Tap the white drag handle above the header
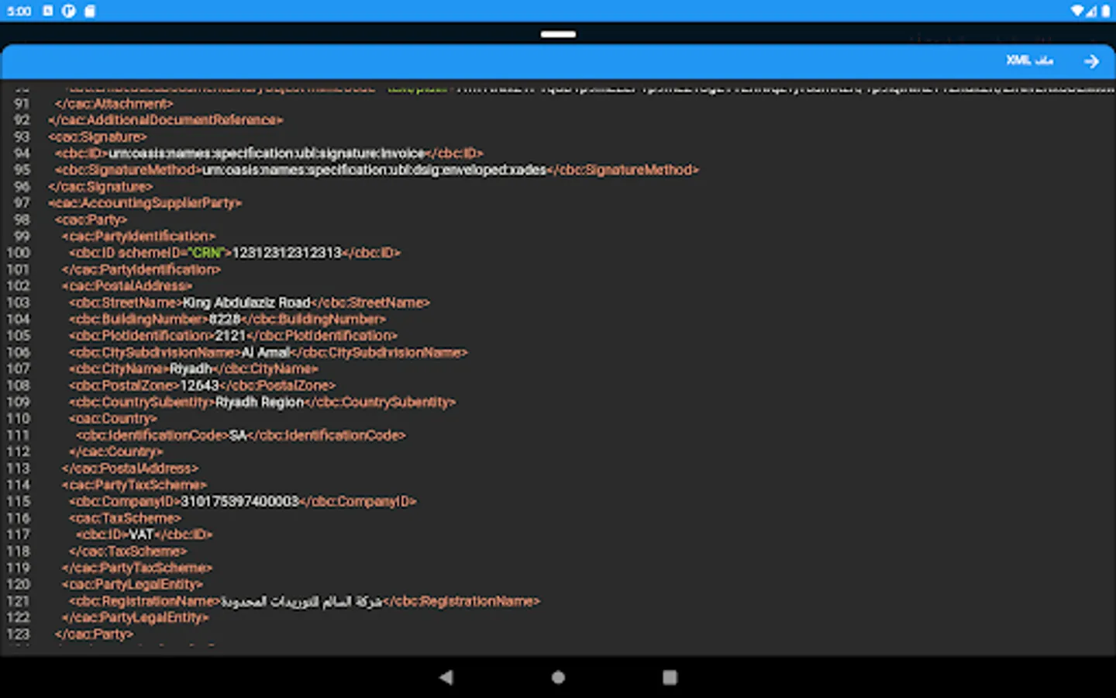Screen dimensions: 1116x698 pyautogui.click(x=558, y=34)
